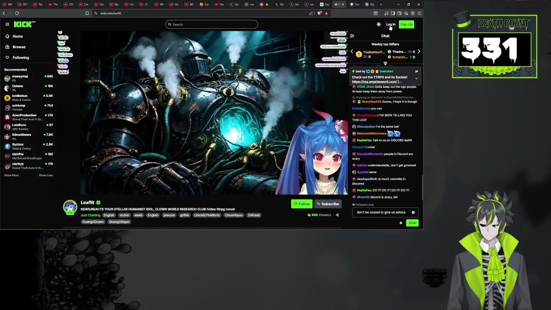Select the Chuunibyou tag
Image resolution: width=551 pixels, height=310 pixels.
coord(234,215)
